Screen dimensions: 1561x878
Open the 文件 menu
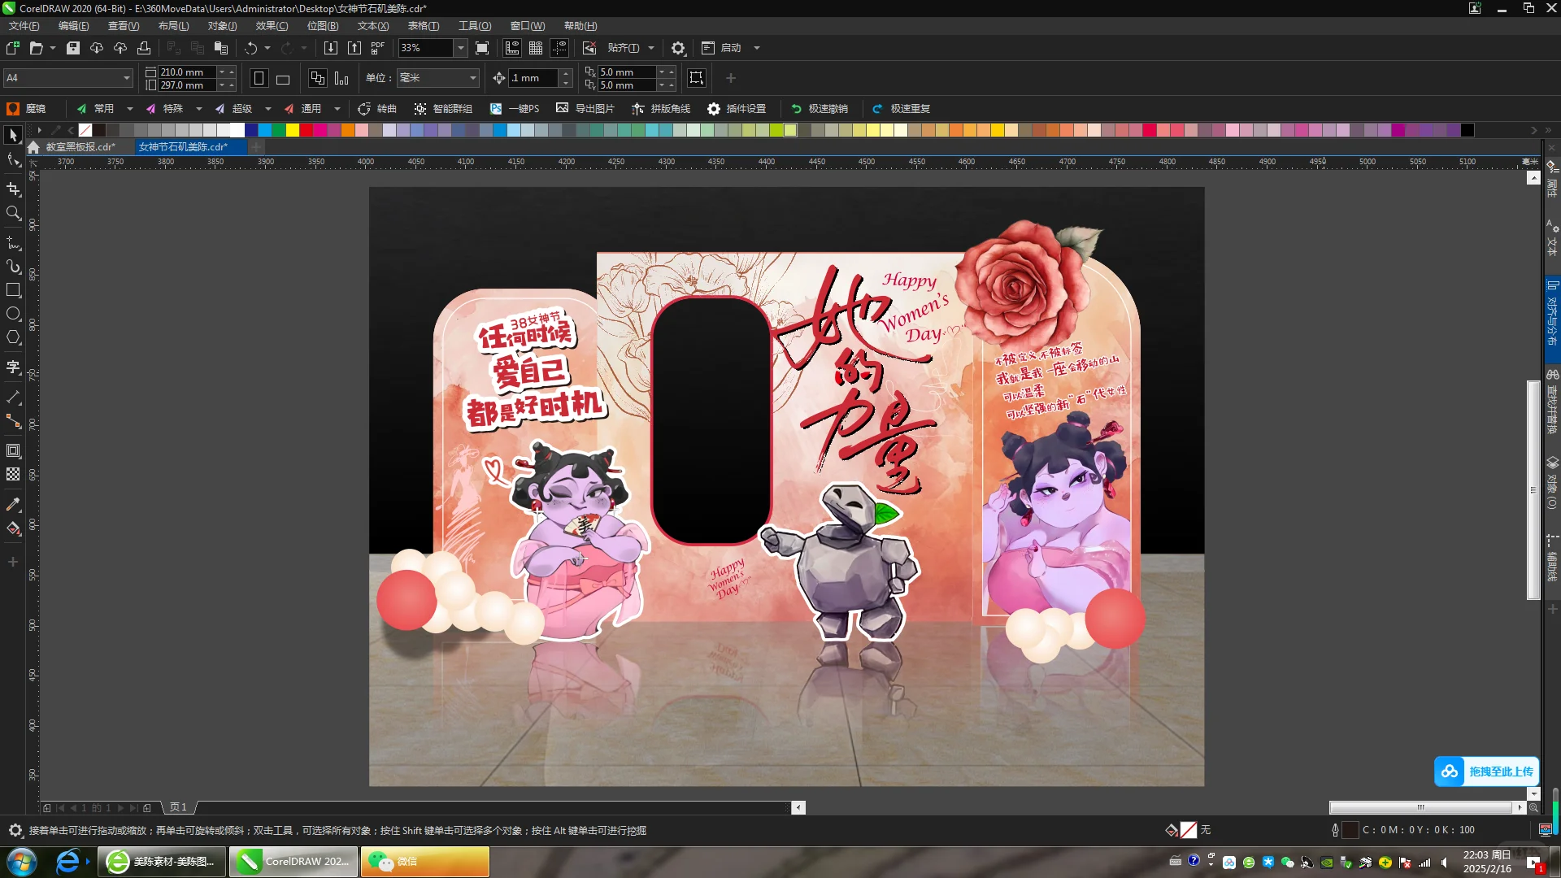(24, 26)
